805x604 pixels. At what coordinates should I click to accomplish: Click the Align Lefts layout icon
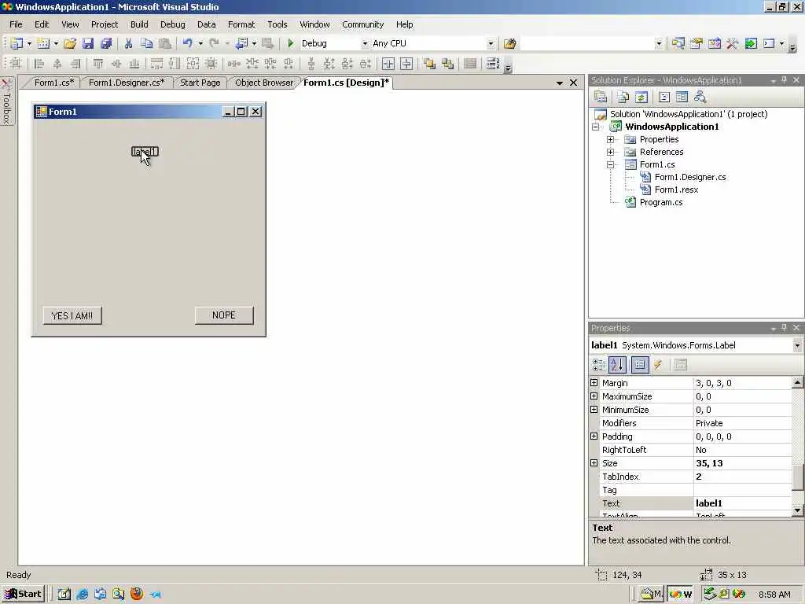coord(39,64)
